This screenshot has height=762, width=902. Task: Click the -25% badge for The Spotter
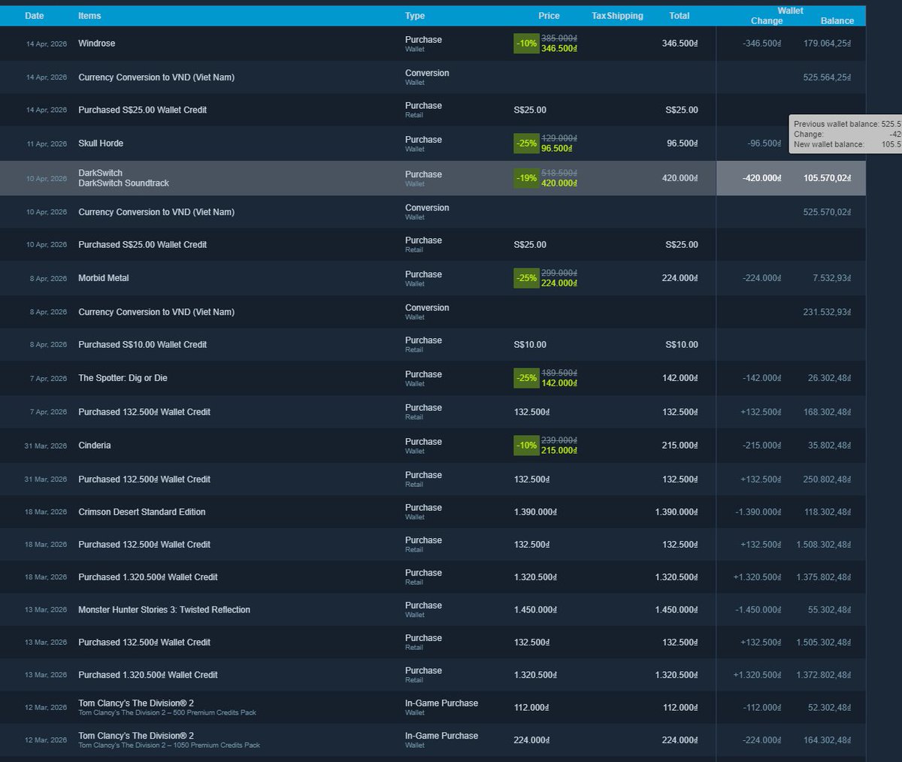(x=526, y=378)
